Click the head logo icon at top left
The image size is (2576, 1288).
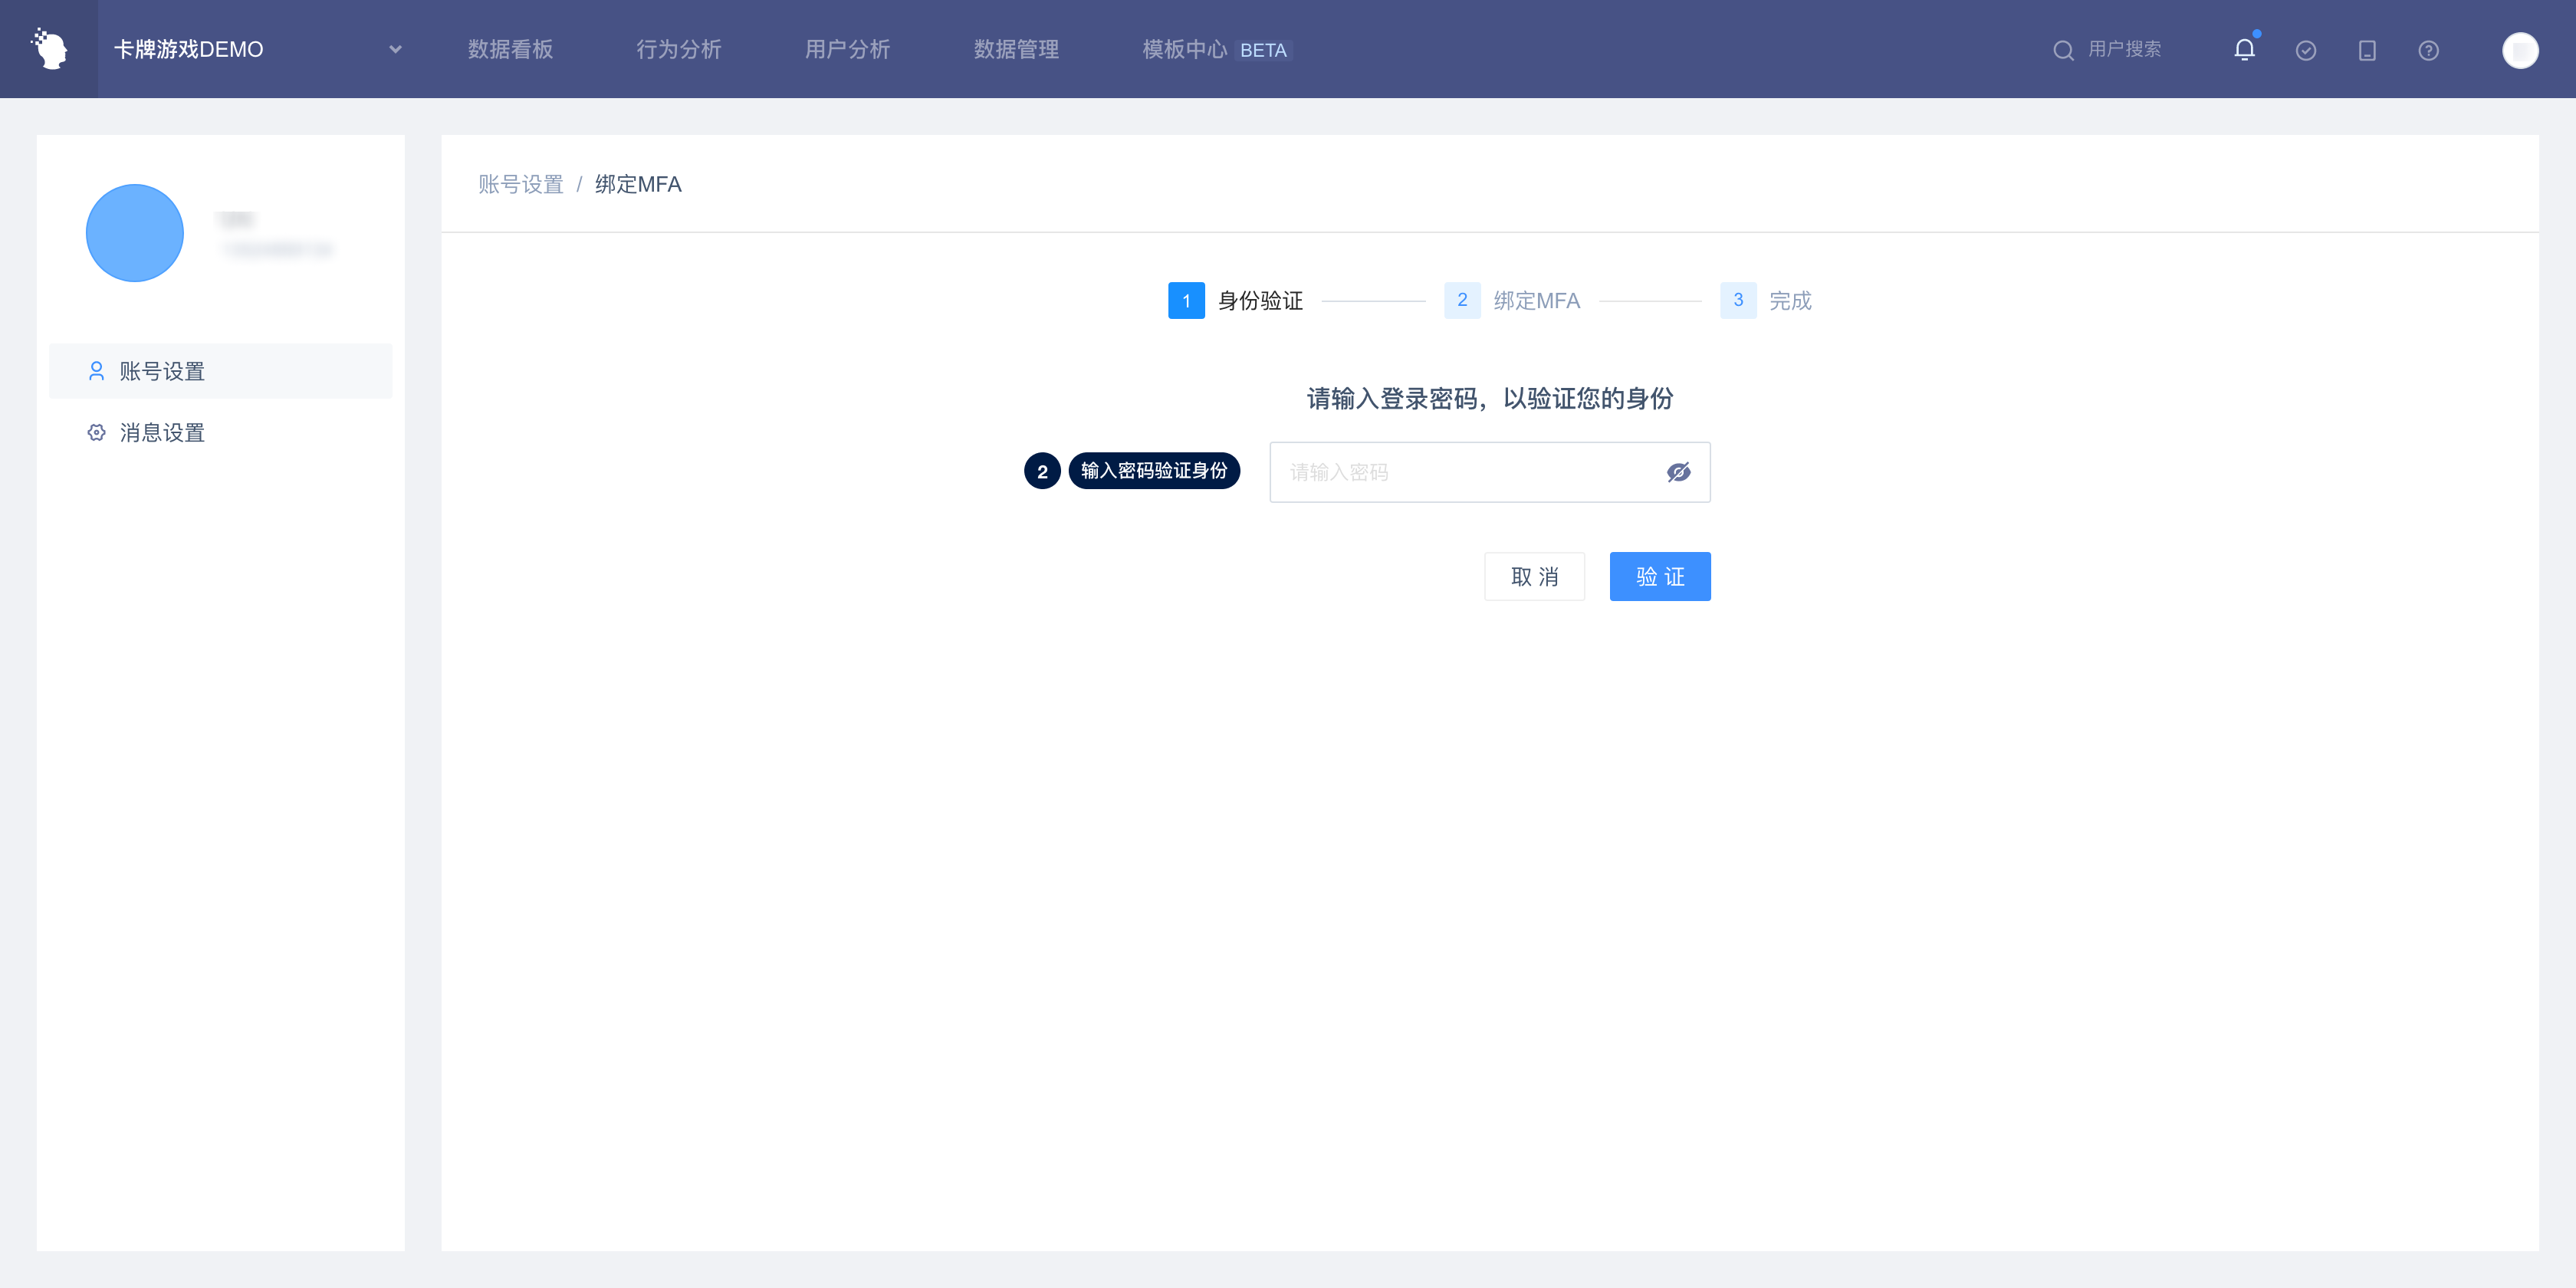[x=49, y=49]
